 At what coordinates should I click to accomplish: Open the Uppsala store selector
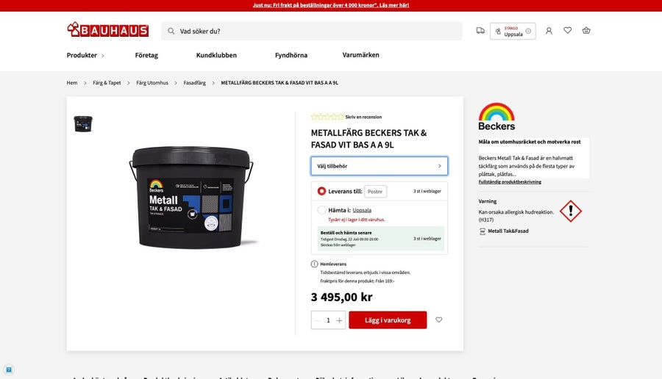[x=513, y=31]
